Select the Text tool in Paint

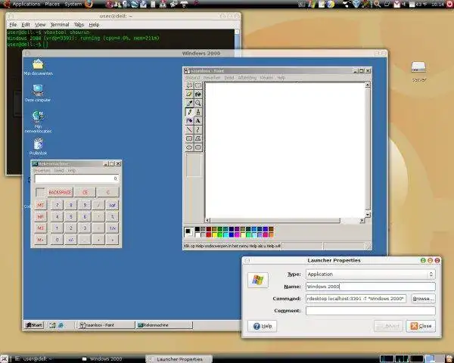point(198,121)
